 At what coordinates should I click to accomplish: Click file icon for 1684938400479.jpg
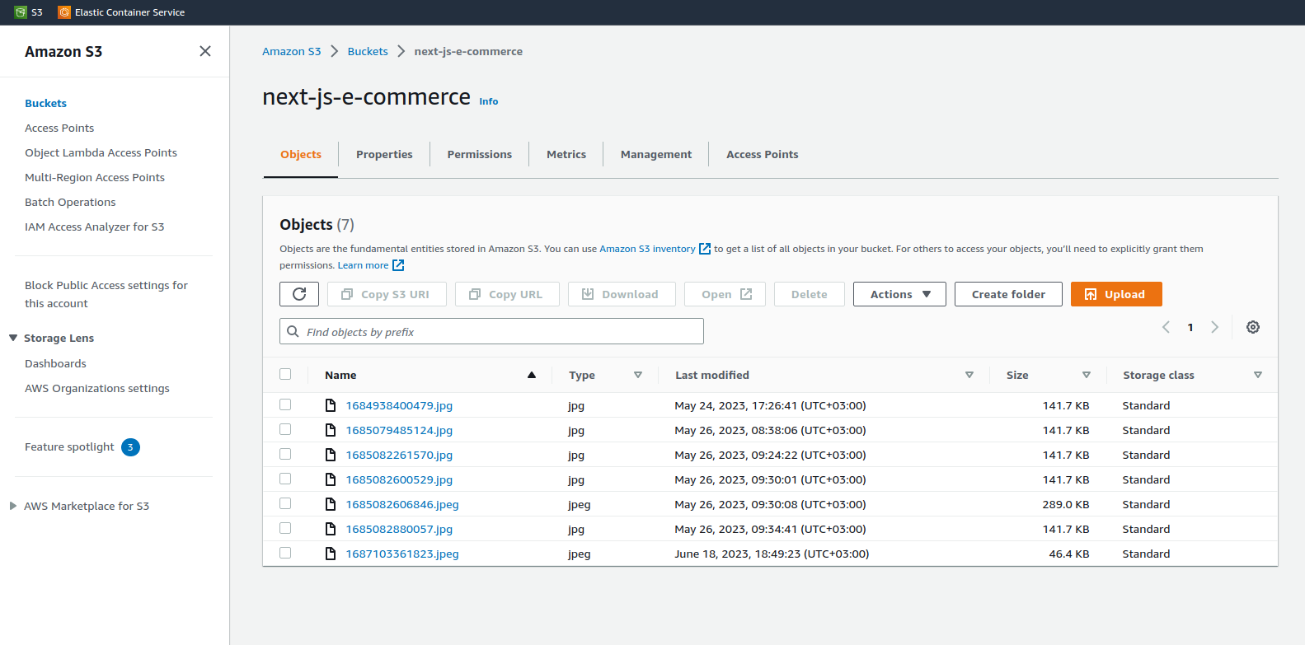click(x=331, y=405)
